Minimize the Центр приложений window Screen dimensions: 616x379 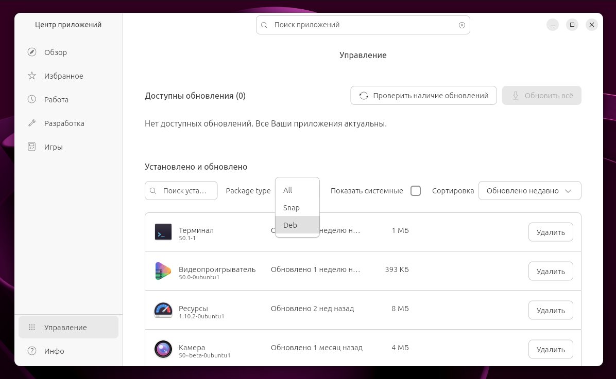point(552,25)
